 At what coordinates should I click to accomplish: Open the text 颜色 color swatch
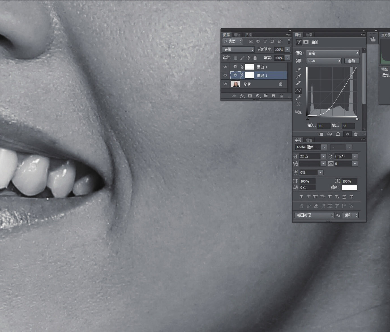click(349, 187)
